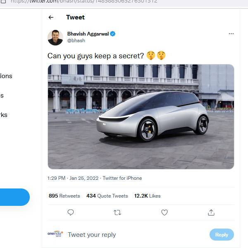Open the three-dot more options menu
Viewport: 248px width, 248px height.
point(231,33)
